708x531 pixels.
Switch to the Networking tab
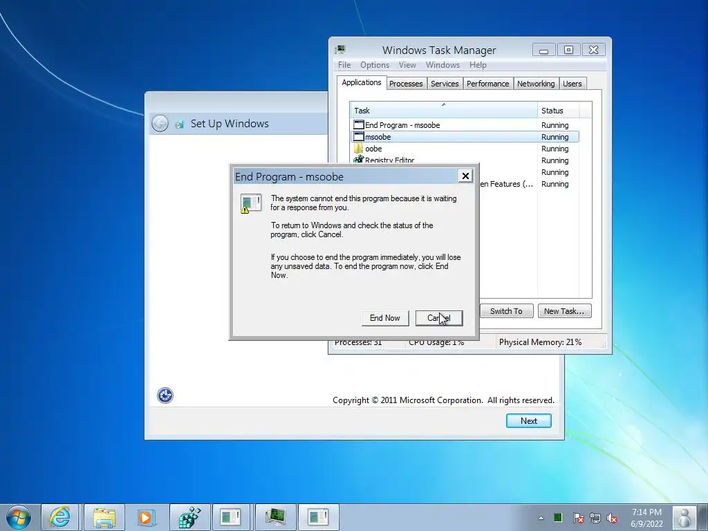click(x=536, y=84)
